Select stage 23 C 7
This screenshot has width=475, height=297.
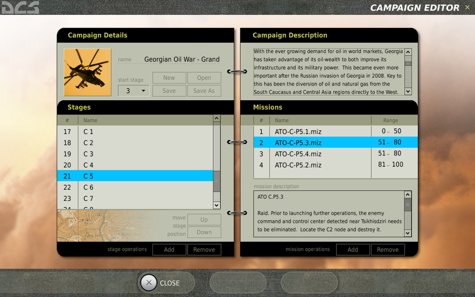(x=135, y=199)
